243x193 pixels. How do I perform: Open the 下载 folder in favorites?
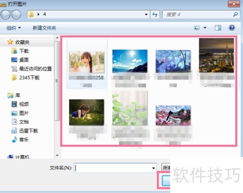click(24, 51)
